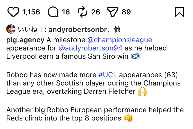193x129 pixels.
Task: Open the liker's profile picture thumbnail
Action: pos(11,30)
